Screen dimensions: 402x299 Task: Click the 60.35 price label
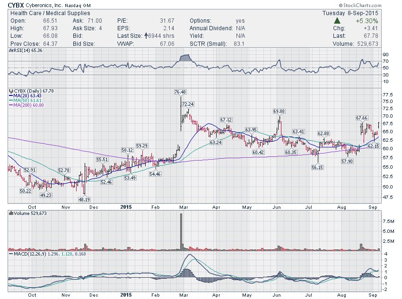pyautogui.click(x=291, y=152)
